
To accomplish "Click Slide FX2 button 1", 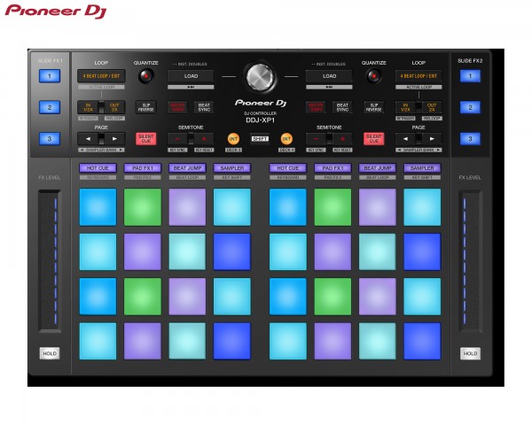I will (470, 76).
